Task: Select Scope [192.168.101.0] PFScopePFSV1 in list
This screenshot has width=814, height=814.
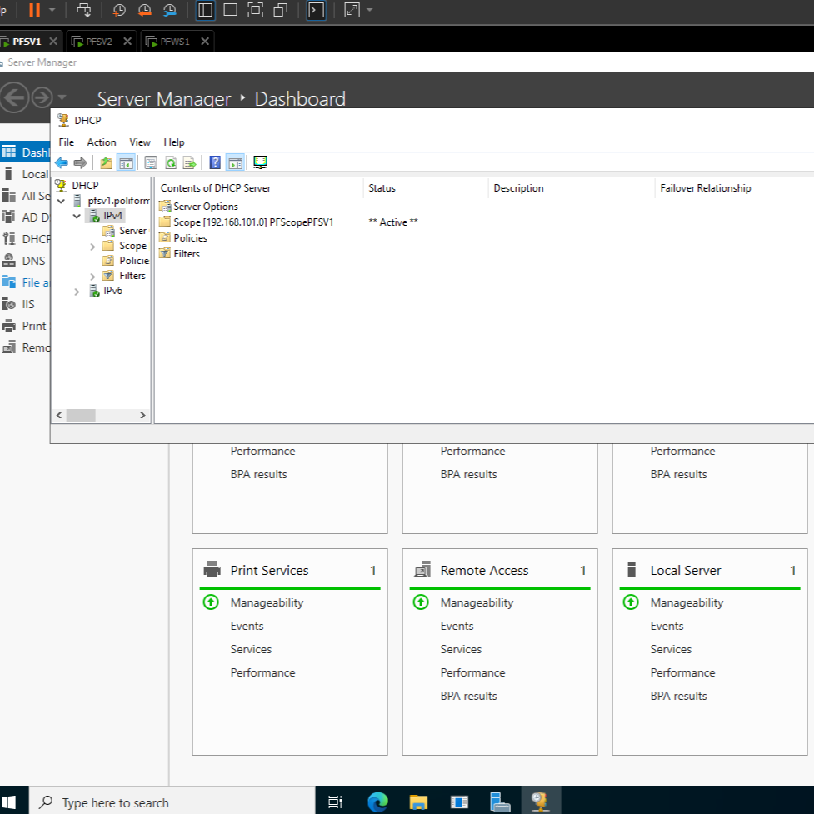Action: 252,222
